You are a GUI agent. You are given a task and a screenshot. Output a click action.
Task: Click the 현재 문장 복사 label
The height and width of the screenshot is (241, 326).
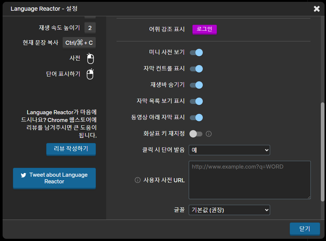41,43
